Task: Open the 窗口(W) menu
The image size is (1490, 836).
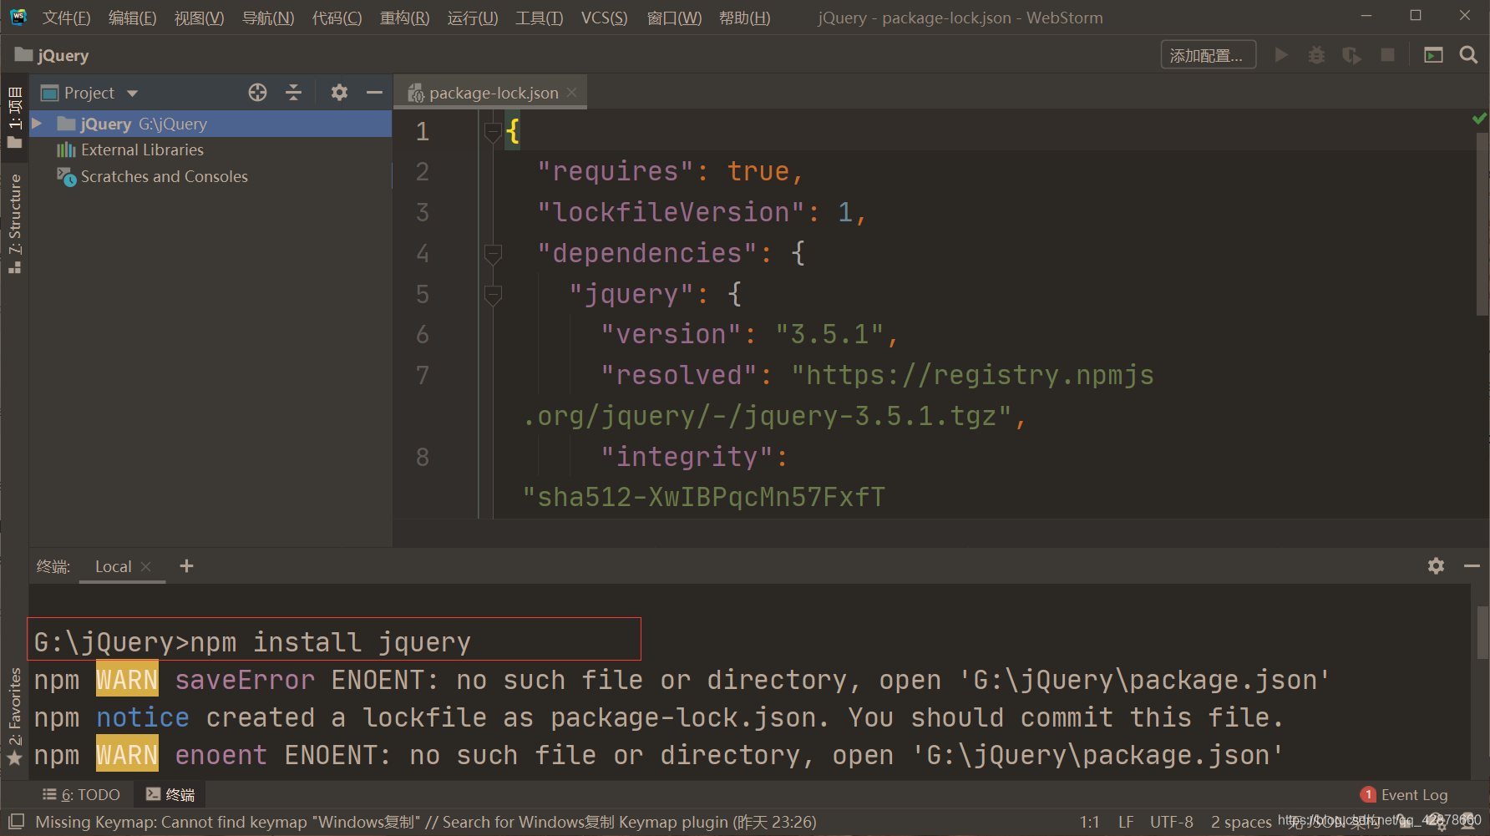Action: (674, 18)
